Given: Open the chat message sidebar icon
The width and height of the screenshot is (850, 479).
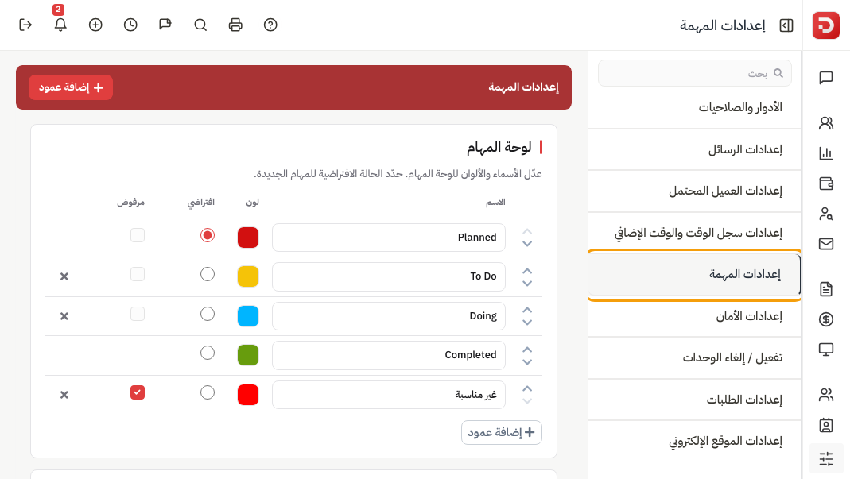Looking at the screenshot, I should 826,78.
